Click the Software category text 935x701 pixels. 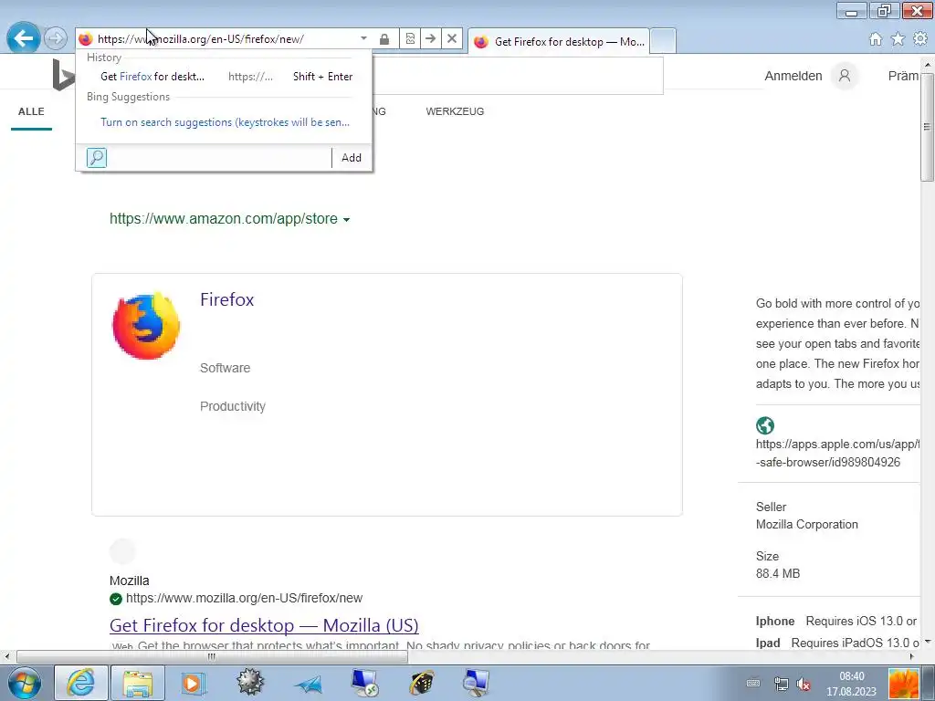225,368
